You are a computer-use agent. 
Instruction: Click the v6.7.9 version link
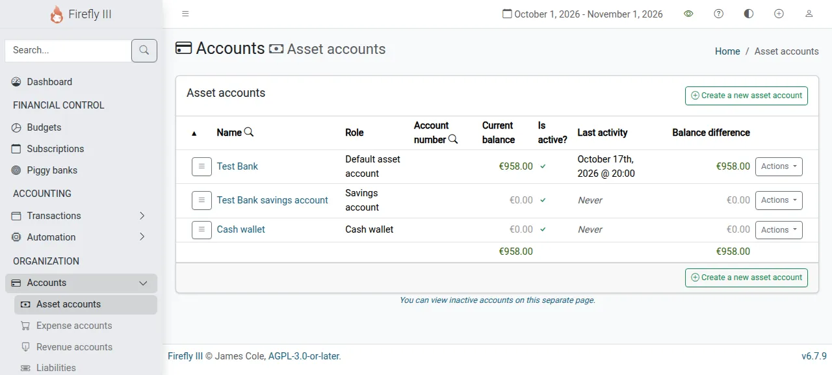(814, 356)
